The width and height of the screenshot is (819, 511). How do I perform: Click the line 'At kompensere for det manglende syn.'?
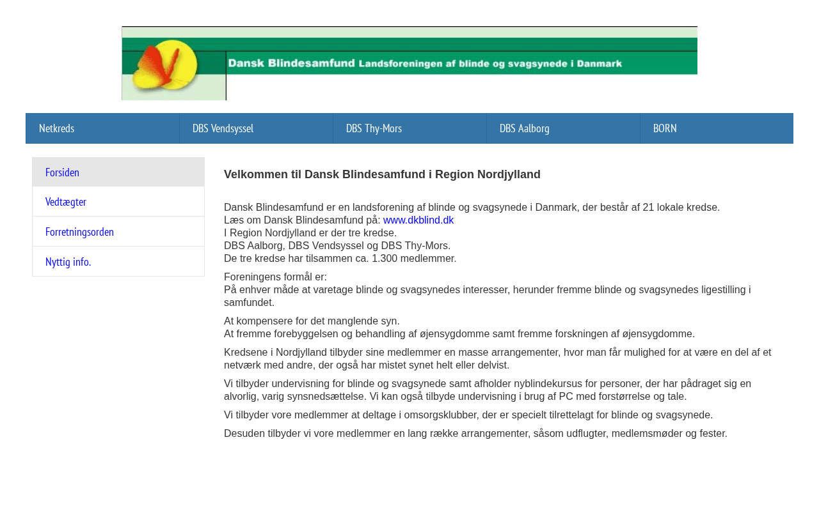click(x=312, y=321)
